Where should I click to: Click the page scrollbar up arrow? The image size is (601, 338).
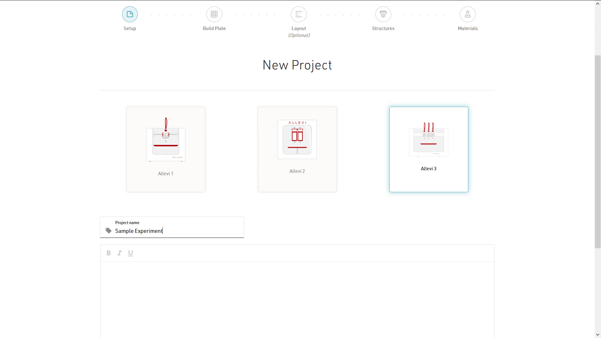(x=598, y=3)
